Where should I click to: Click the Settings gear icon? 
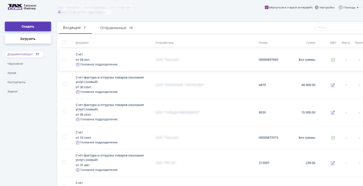317,7
